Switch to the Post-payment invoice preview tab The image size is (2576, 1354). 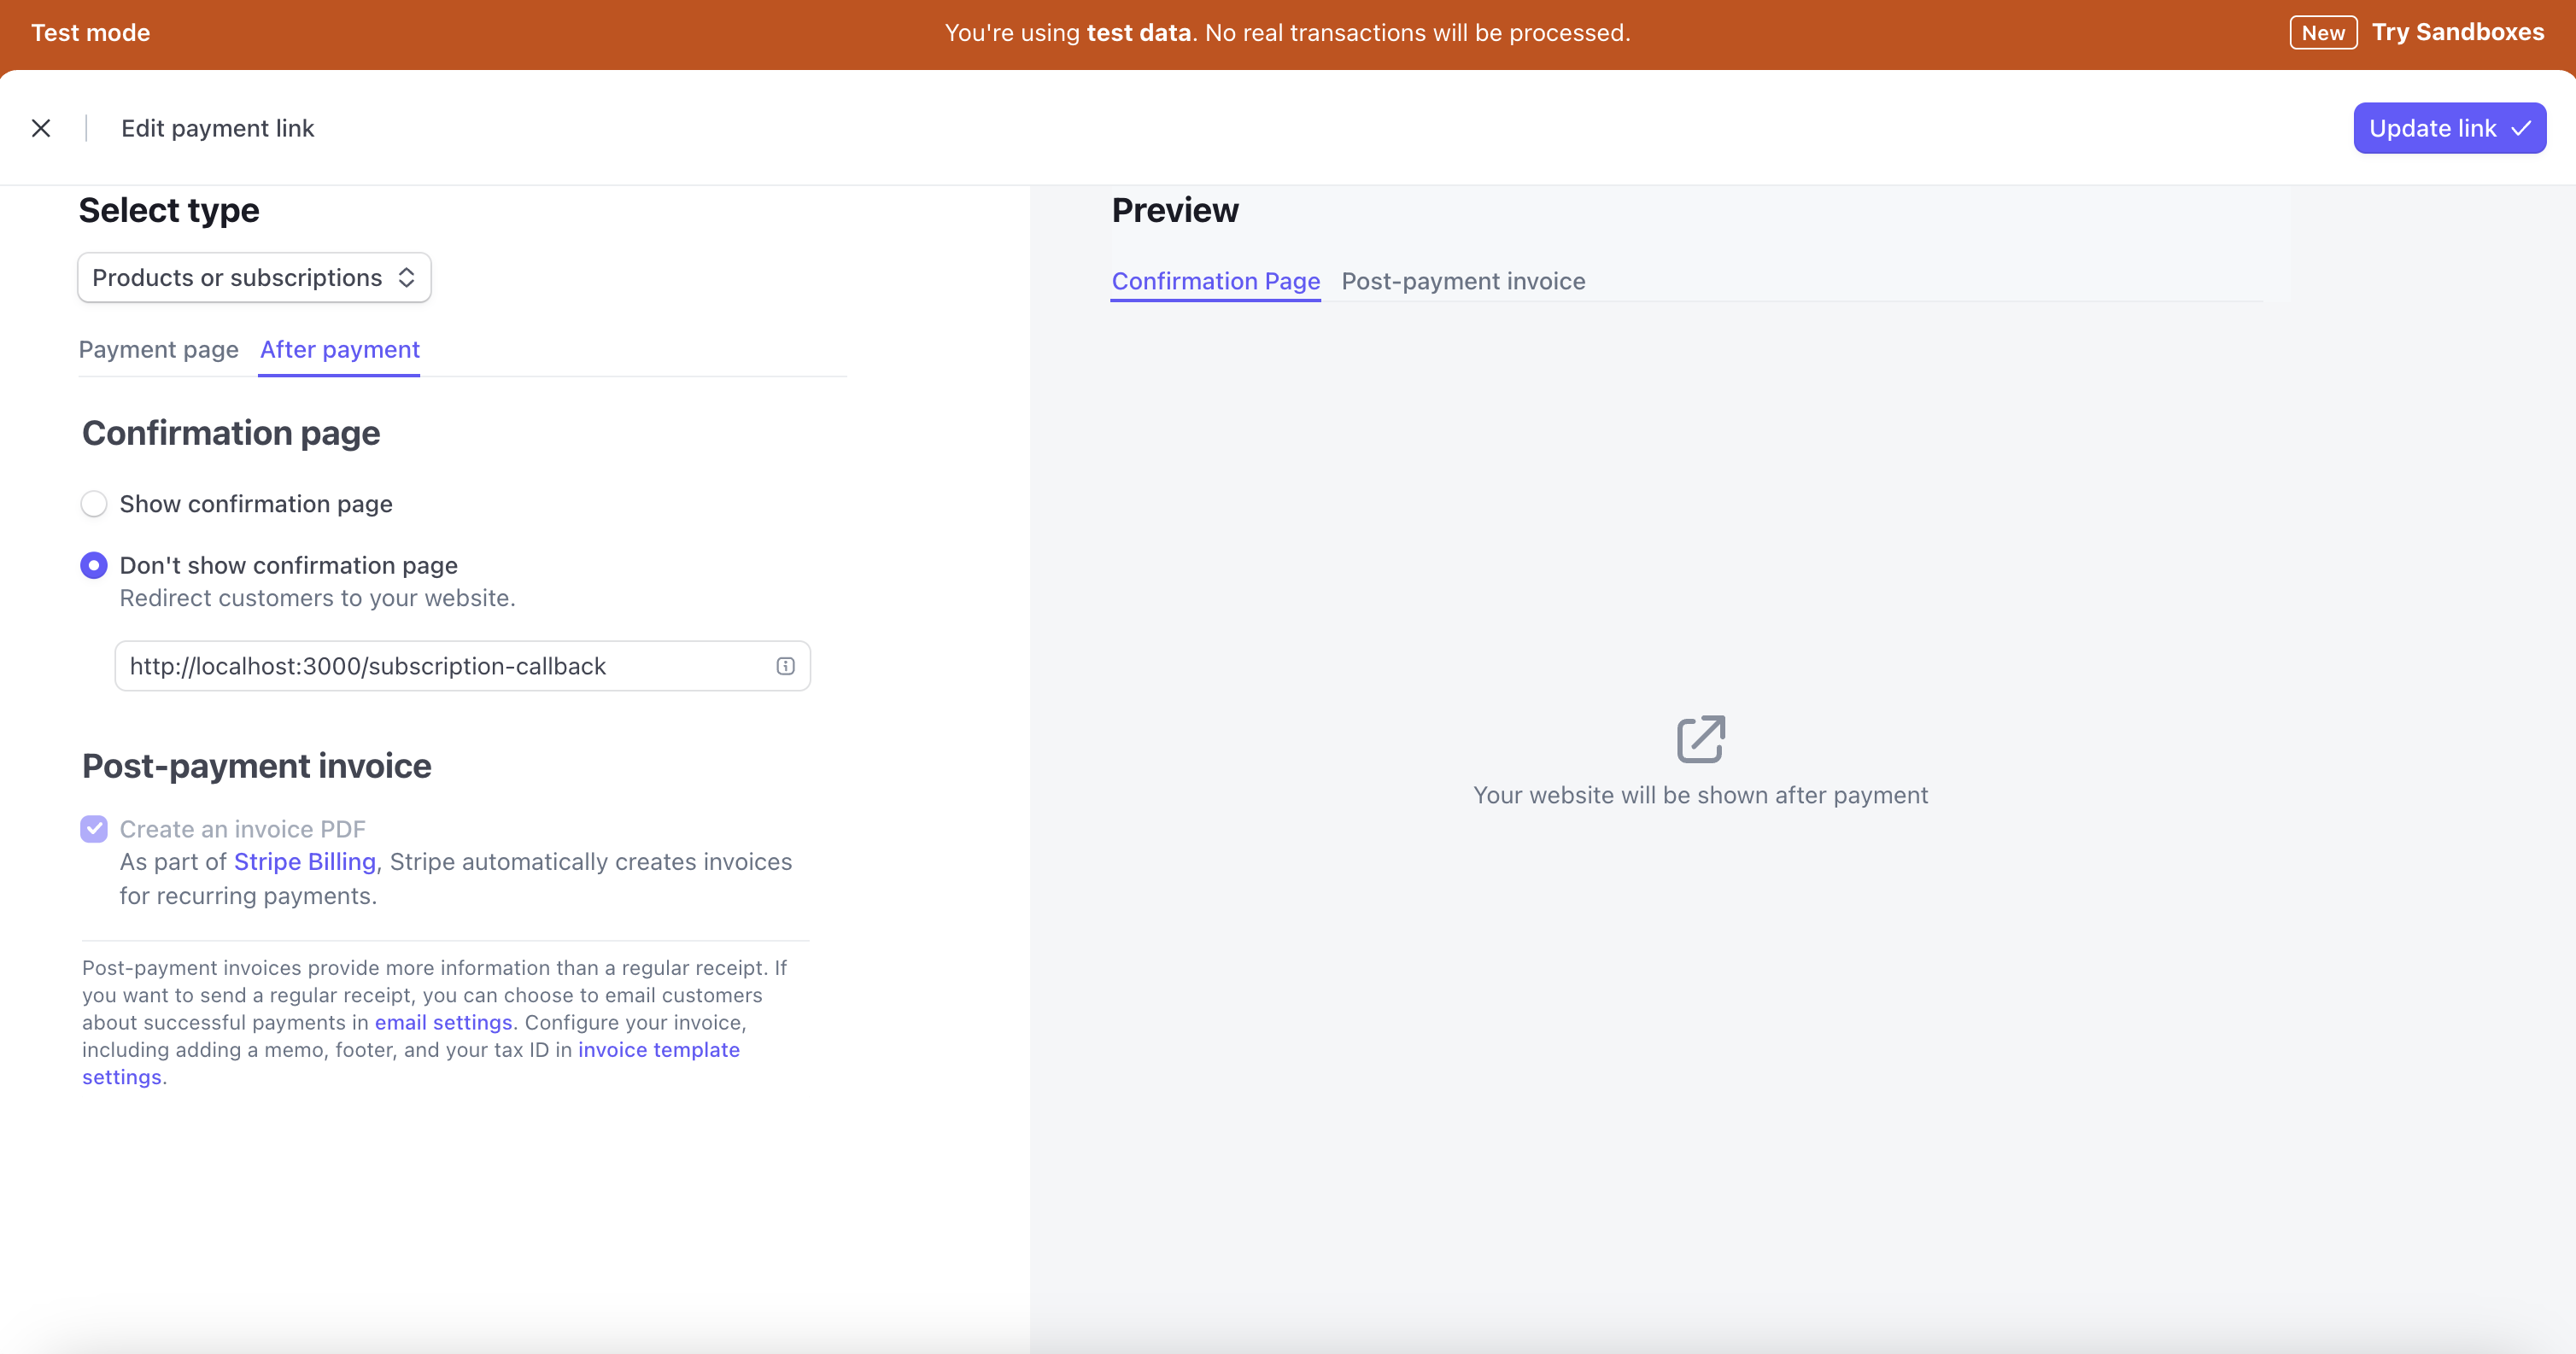[1463, 279]
